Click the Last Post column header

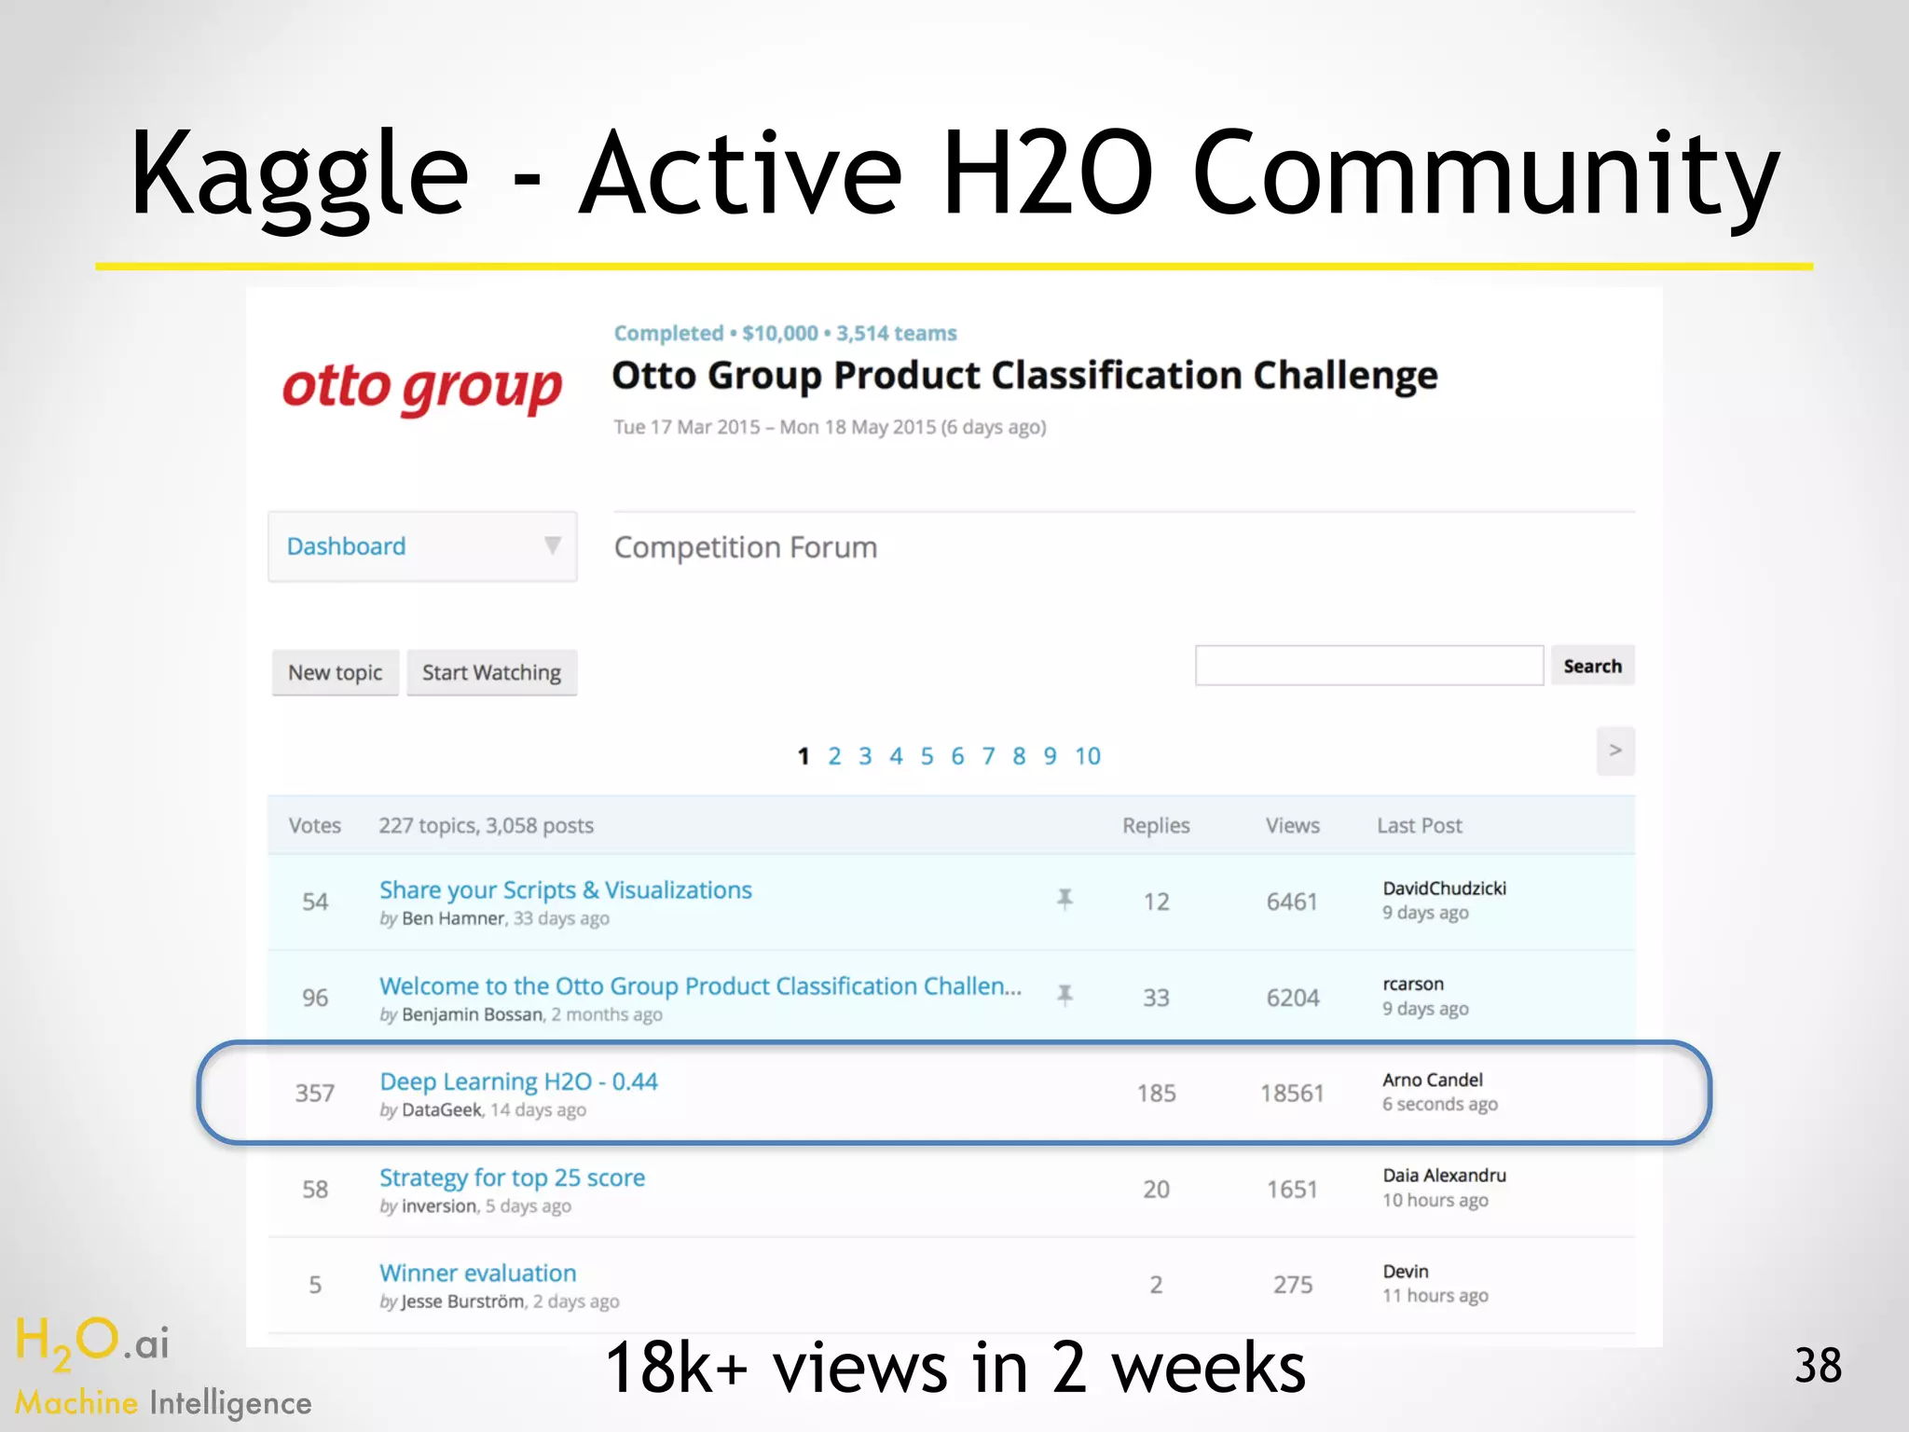[1420, 826]
